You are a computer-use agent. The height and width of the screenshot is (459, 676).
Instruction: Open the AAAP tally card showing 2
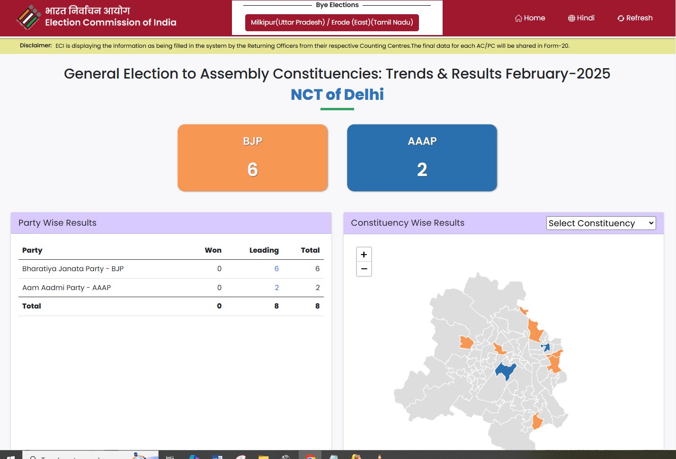(x=422, y=158)
